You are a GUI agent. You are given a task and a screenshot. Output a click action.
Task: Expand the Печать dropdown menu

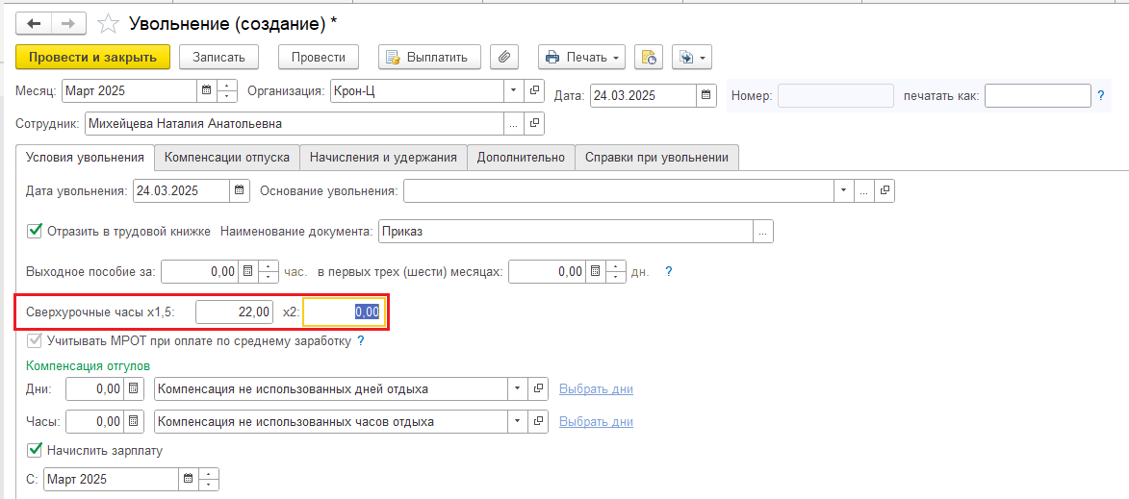[615, 57]
